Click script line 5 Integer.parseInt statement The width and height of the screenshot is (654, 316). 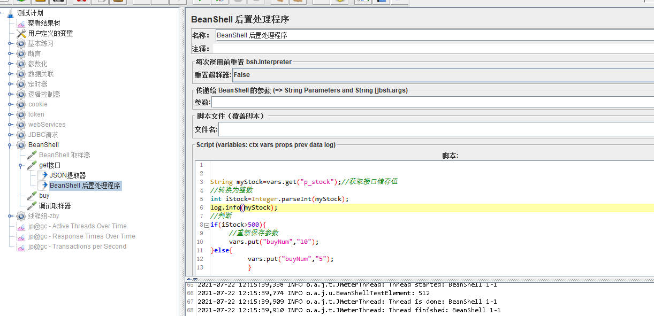click(279, 199)
